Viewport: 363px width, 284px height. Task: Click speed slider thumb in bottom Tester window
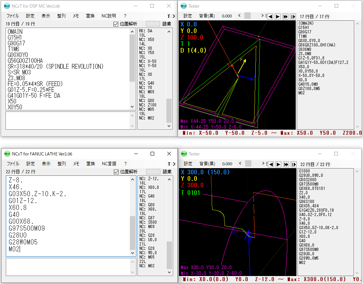click(248, 163)
